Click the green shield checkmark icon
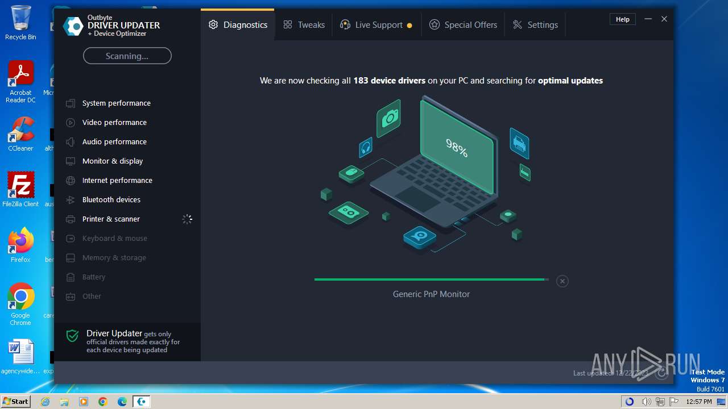This screenshot has height=409, width=728. click(x=72, y=336)
